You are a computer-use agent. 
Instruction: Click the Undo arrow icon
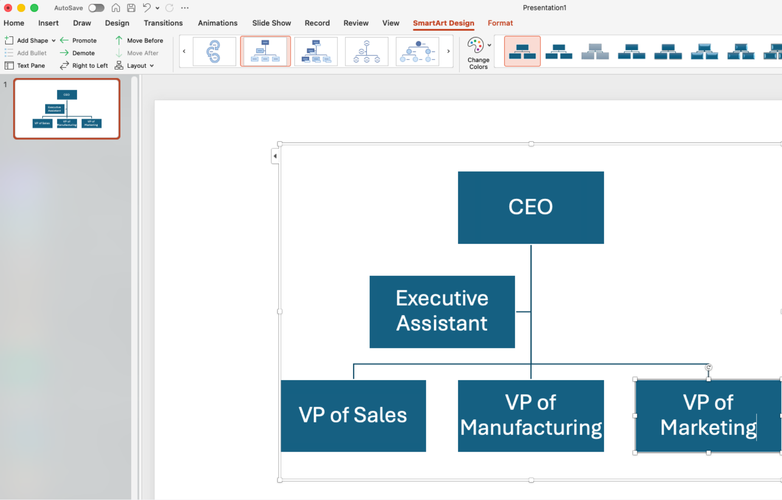[146, 7]
